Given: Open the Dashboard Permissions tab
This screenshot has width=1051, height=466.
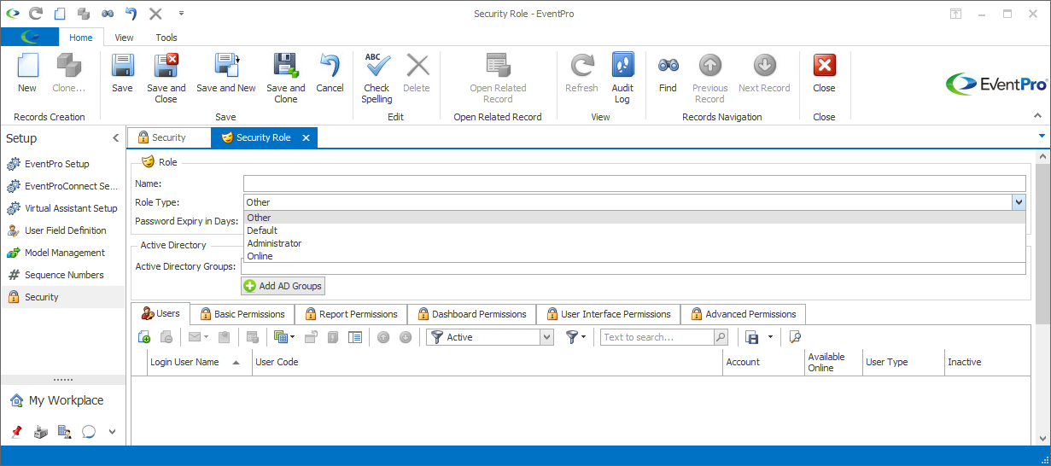Looking at the screenshot, I should pos(471,314).
